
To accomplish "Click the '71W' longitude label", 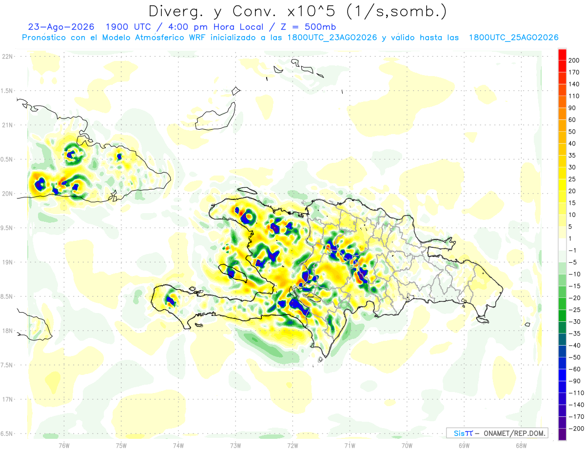I will [x=350, y=445].
